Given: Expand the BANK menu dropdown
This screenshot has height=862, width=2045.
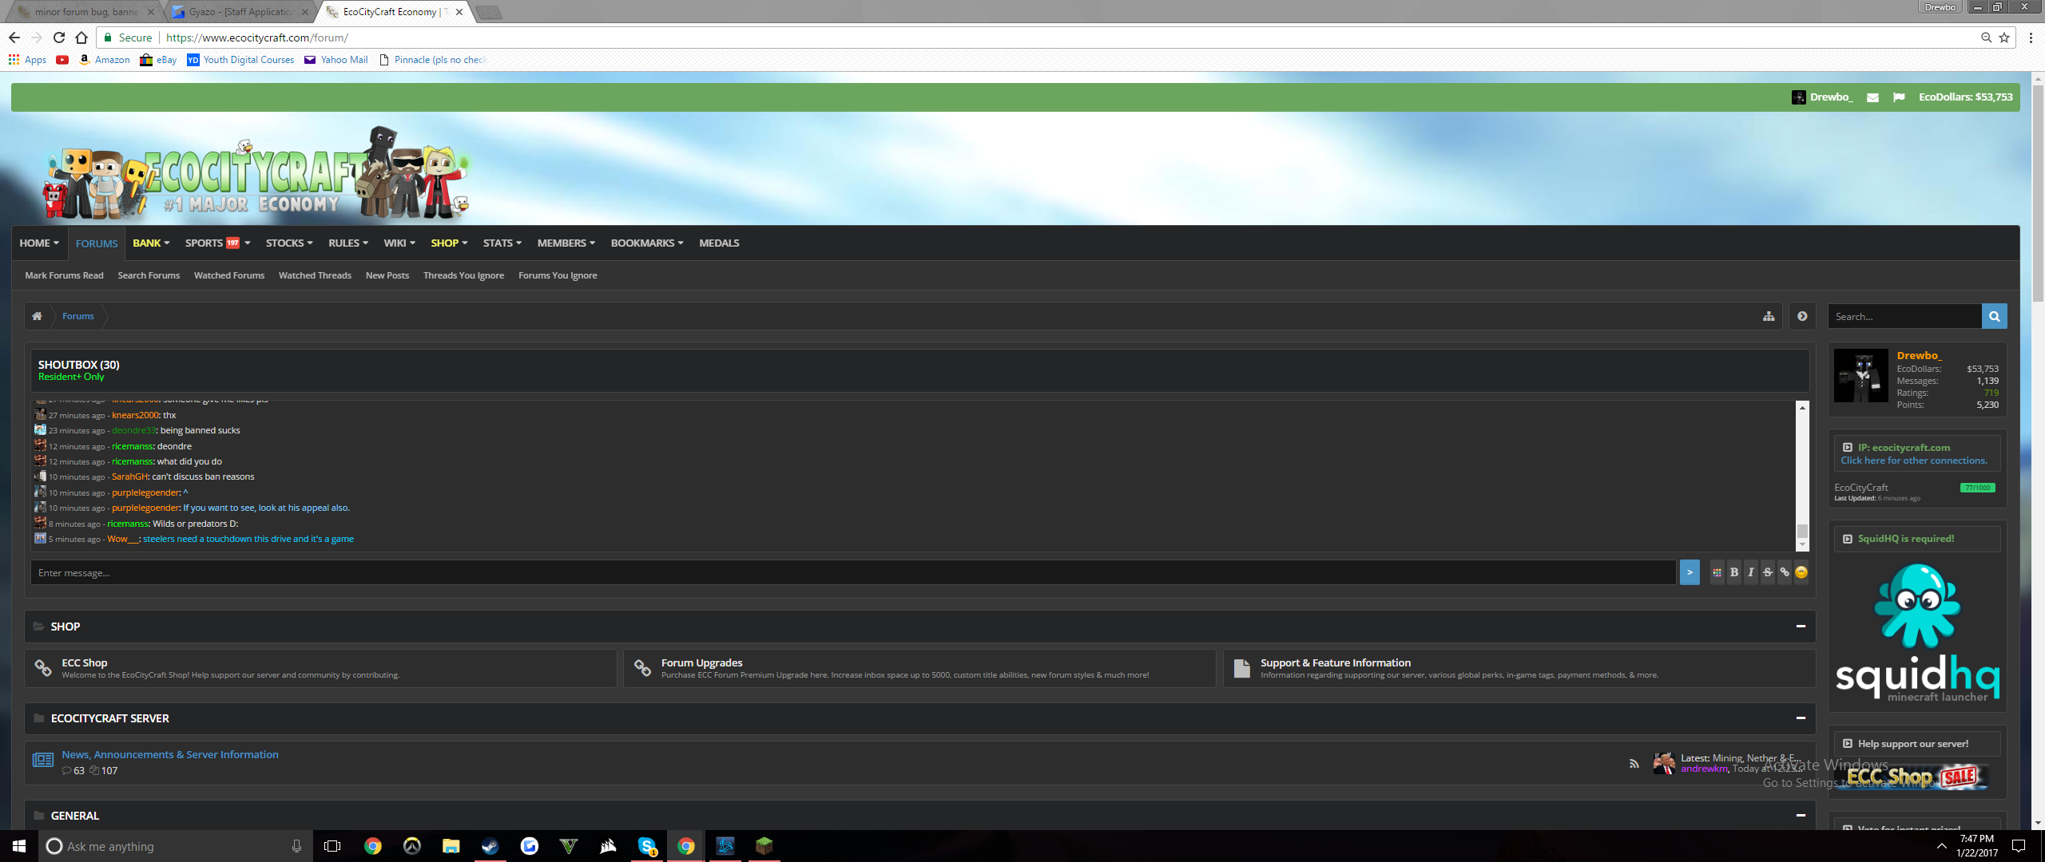Looking at the screenshot, I should [151, 243].
